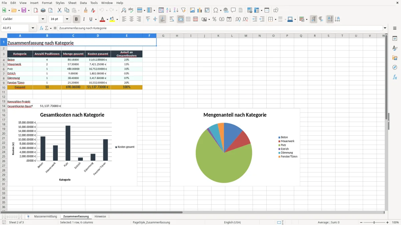The height and width of the screenshot is (225, 401).
Task: Run the spelling check
Action: point(131,10)
